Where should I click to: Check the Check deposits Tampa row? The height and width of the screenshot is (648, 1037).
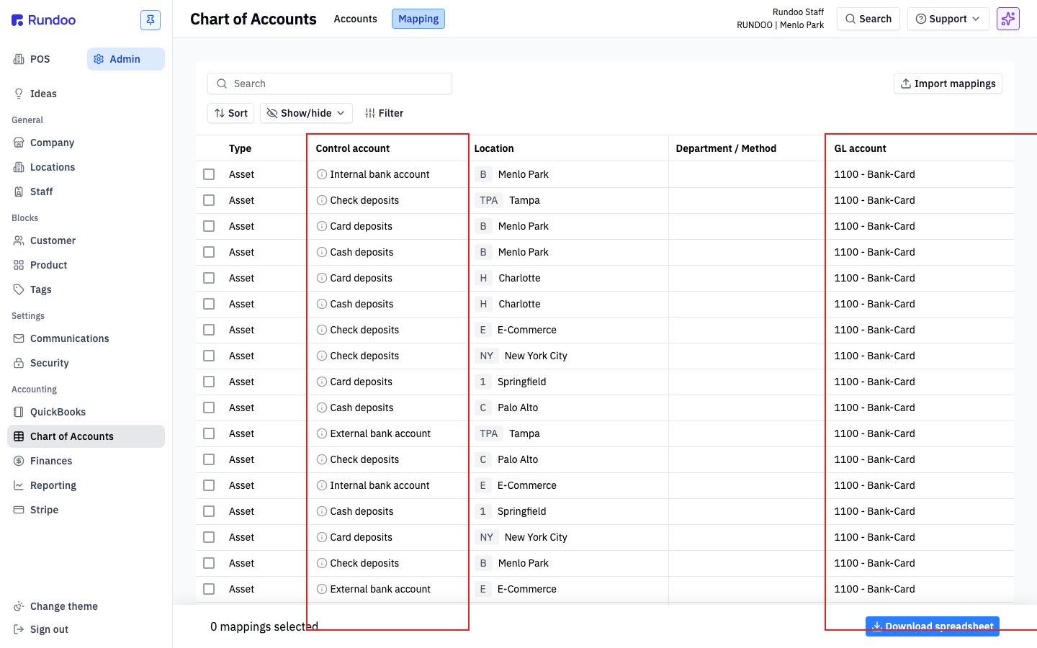tap(209, 200)
